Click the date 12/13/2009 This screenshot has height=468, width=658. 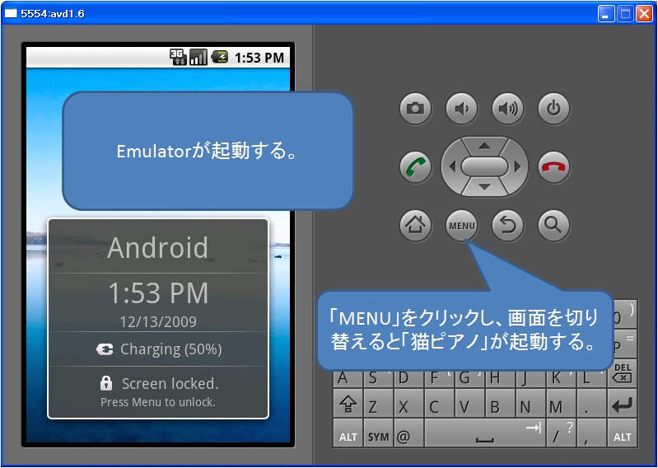[x=158, y=321]
